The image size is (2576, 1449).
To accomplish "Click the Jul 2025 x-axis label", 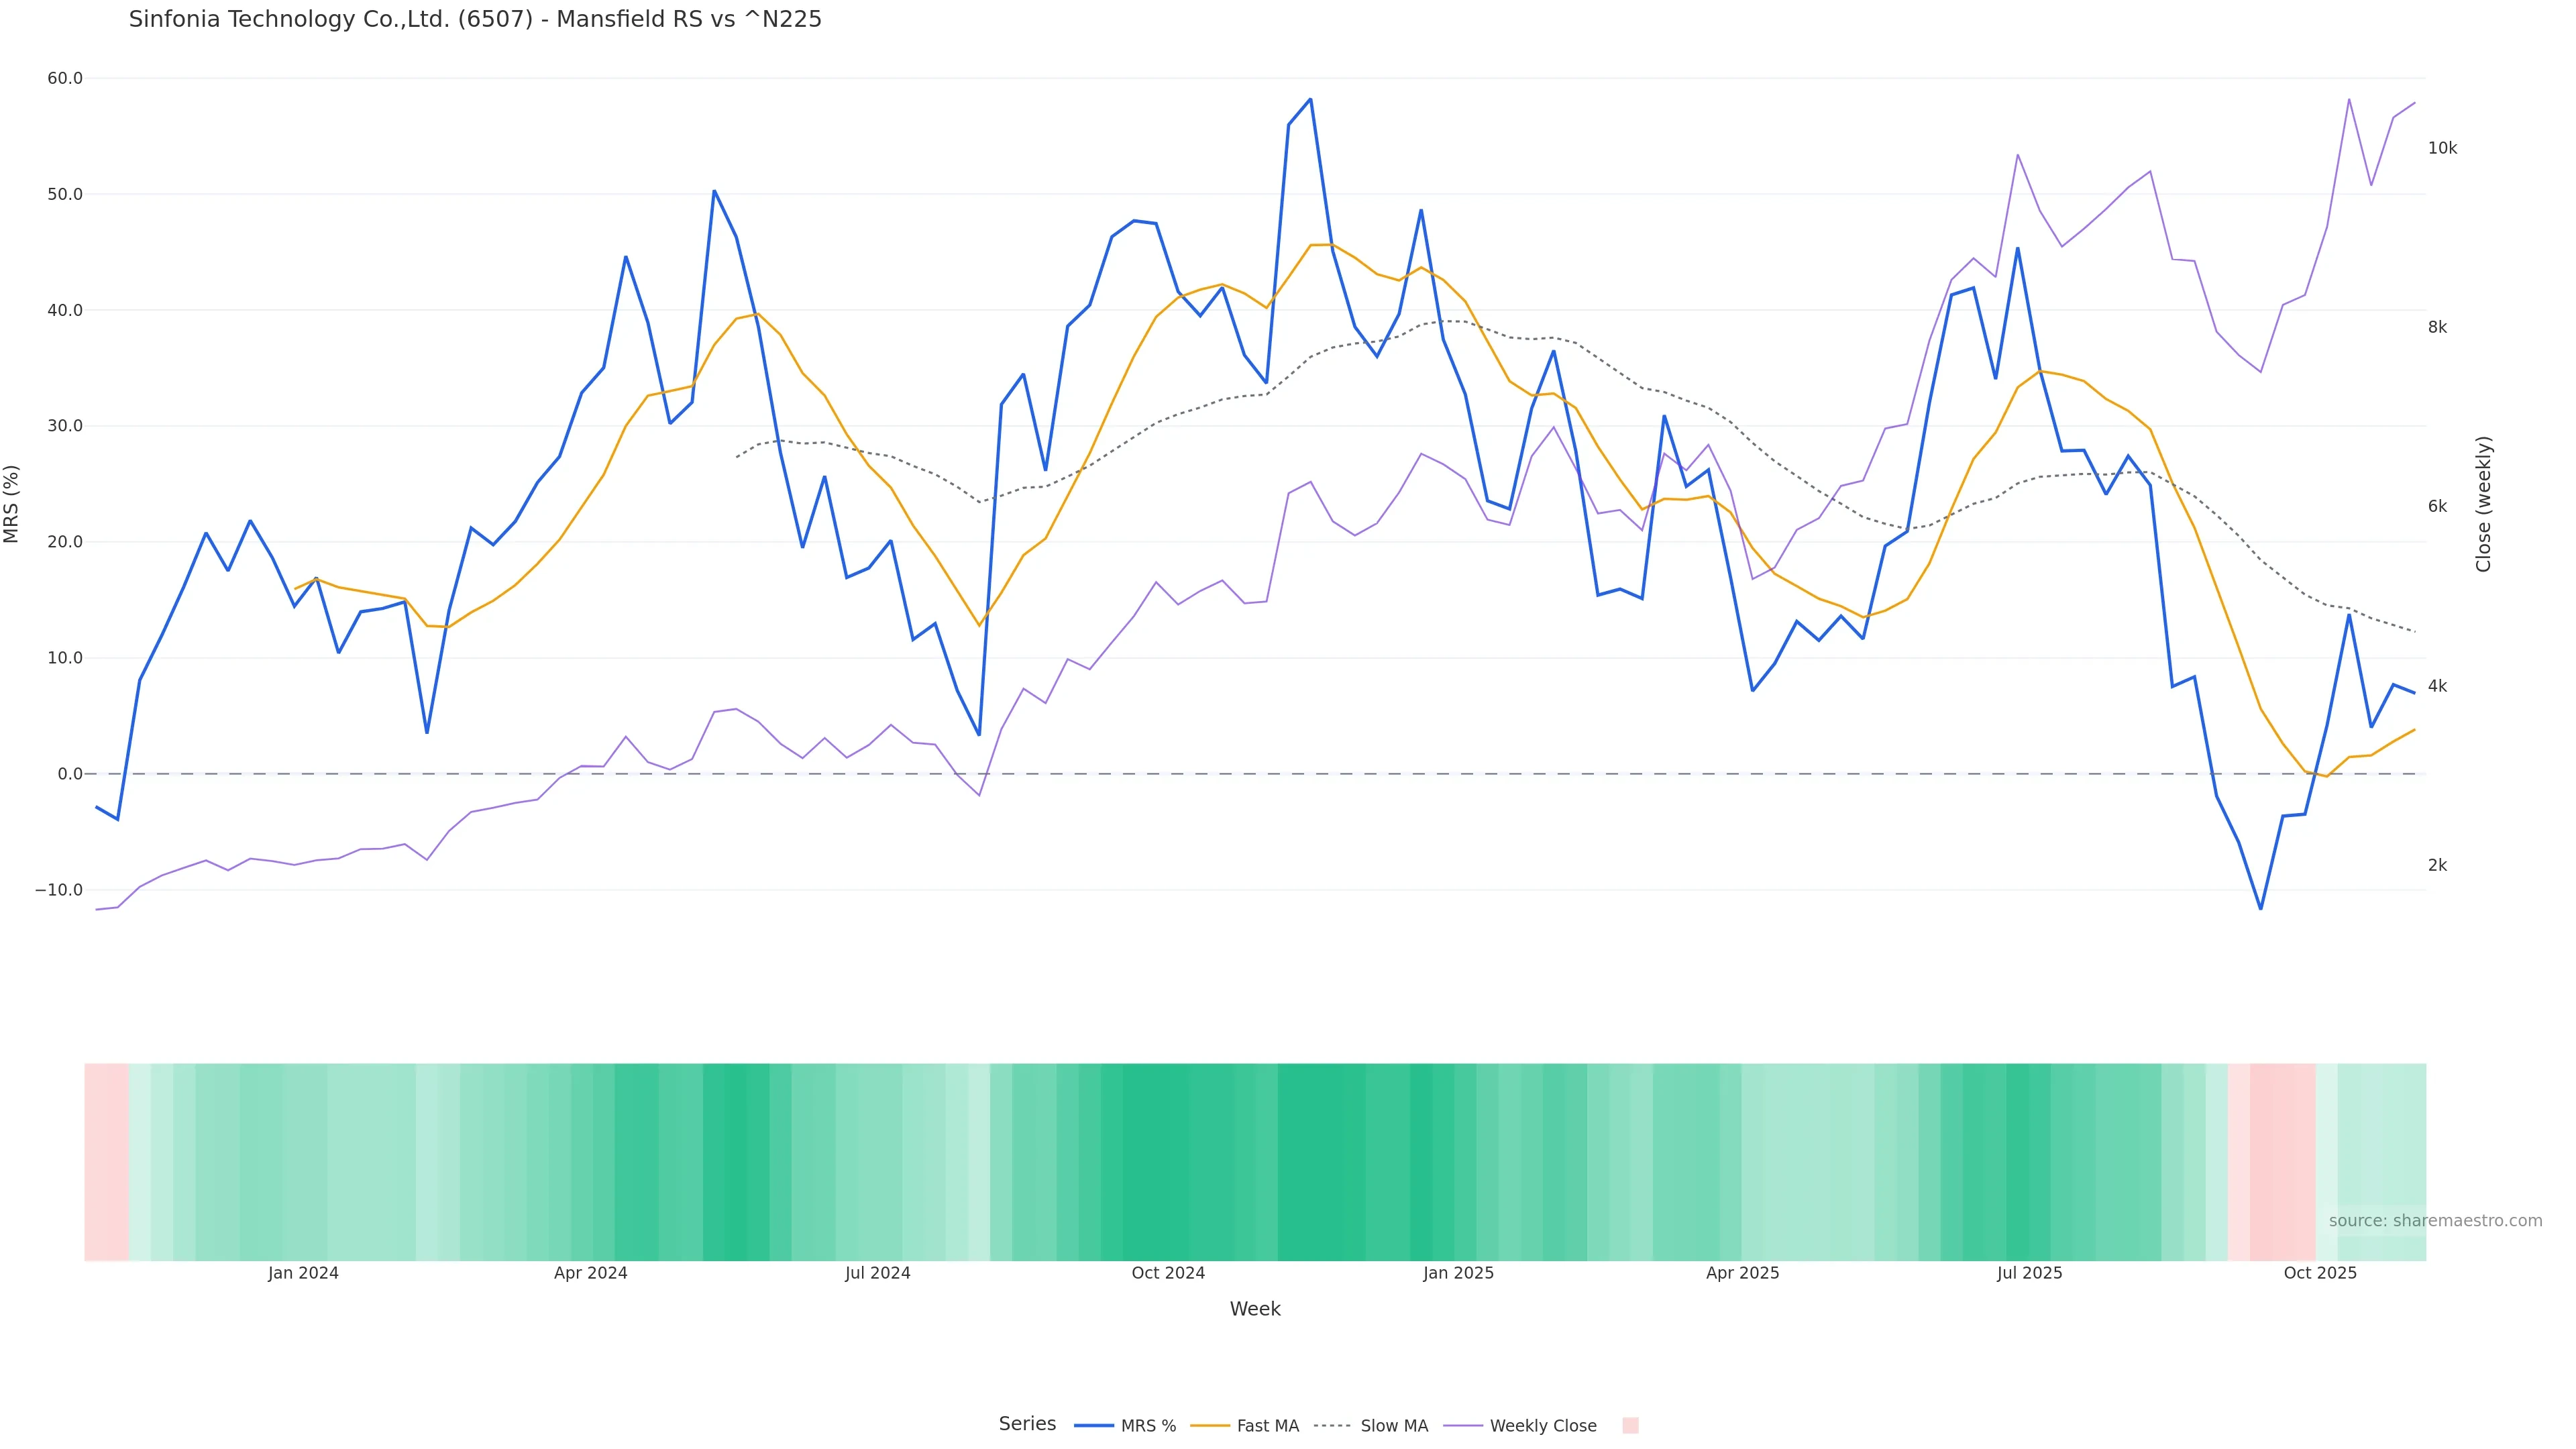I will [2029, 1273].
